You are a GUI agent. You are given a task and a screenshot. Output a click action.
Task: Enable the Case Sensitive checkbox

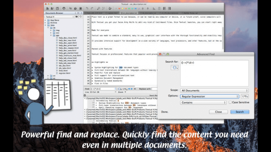coord(230,102)
